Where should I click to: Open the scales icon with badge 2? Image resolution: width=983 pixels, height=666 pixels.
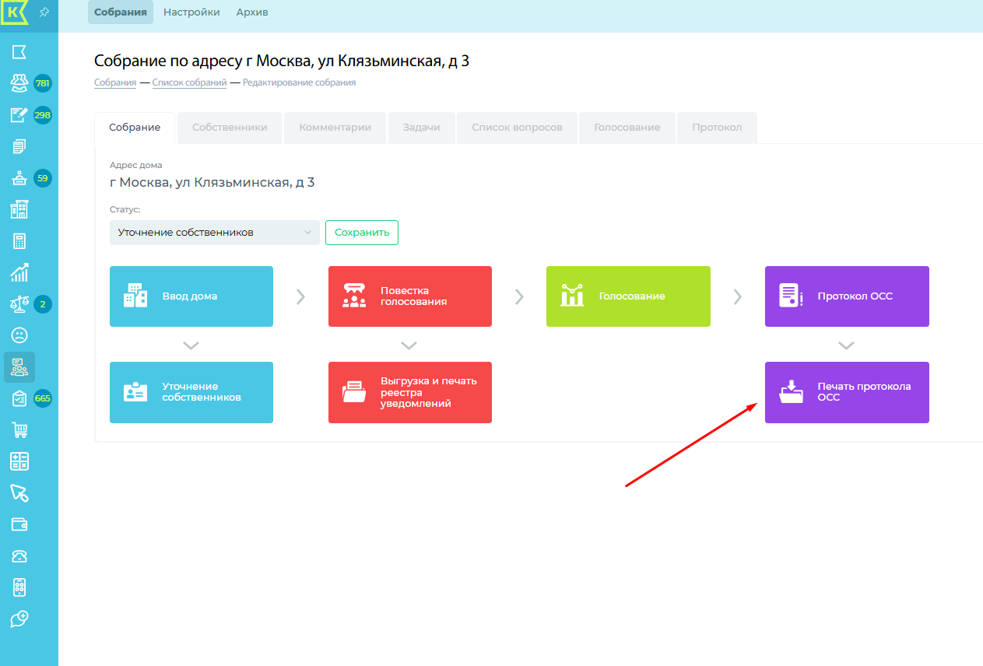tap(19, 303)
